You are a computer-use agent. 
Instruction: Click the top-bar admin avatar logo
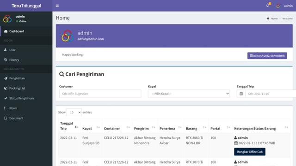click(x=278, y=6)
